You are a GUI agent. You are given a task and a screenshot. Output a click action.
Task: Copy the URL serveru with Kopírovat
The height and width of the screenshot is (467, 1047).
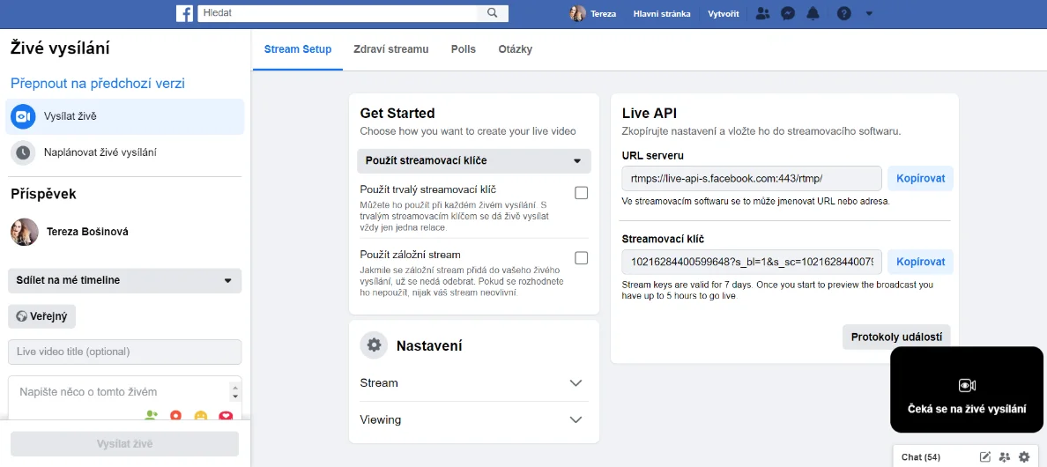point(921,179)
